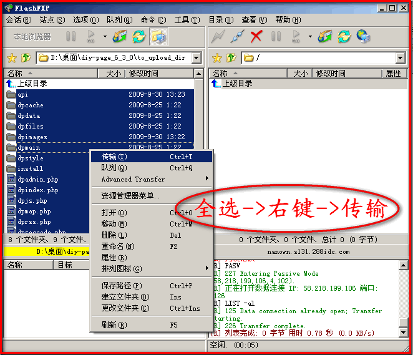
Task: Click the local up folder icon
Action: point(26,57)
